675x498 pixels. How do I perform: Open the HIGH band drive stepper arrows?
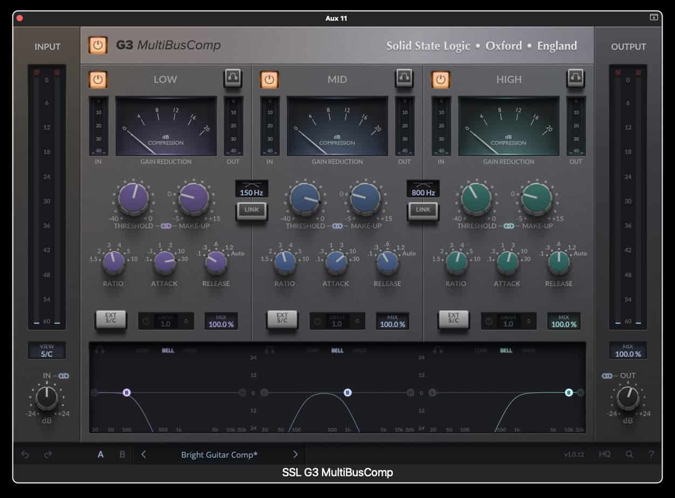point(529,321)
